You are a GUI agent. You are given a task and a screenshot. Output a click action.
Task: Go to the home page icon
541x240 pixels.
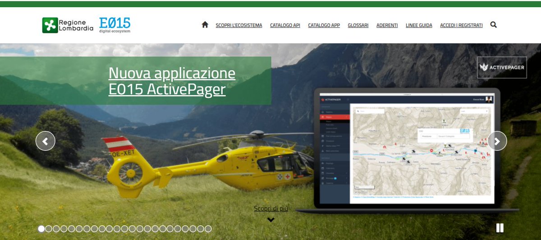pyautogui.click(x=205, y=25)
